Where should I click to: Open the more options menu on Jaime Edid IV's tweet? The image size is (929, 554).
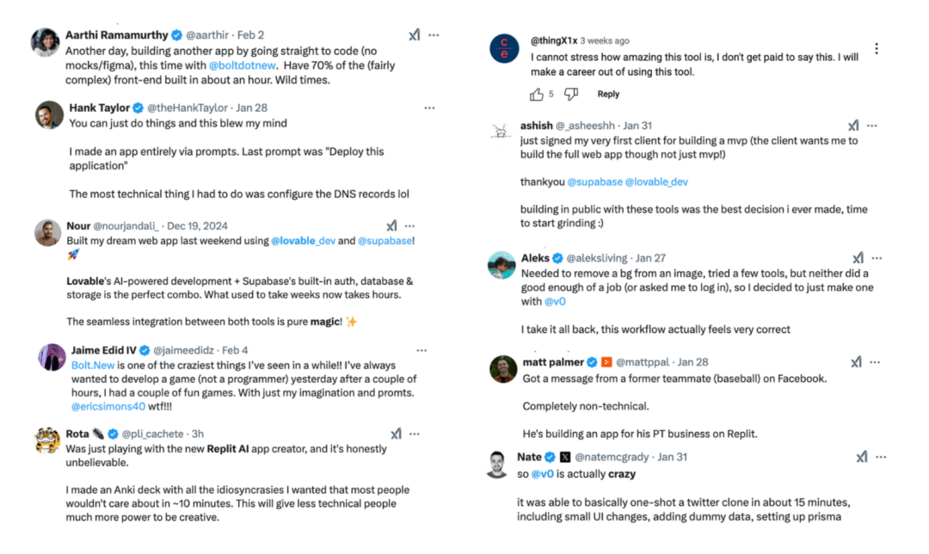tap(421, 350)
